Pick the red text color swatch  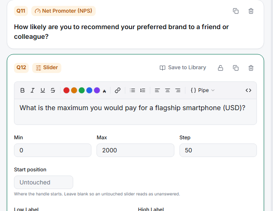tap(66, 90)
